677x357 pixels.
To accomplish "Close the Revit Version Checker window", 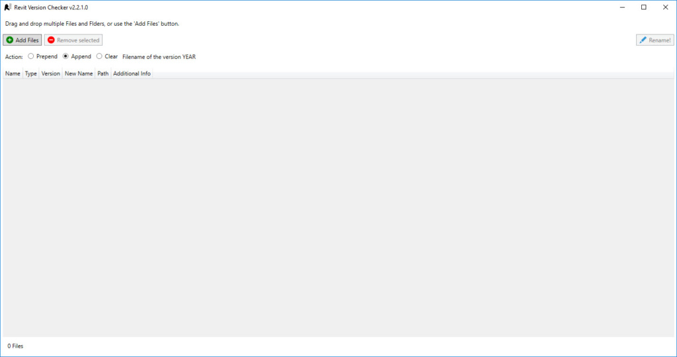I will click(665, 7).
